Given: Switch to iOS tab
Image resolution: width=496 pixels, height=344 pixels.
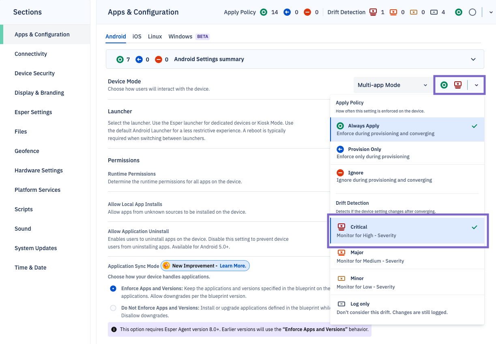Looking at the screenshot, I should pyautogui.click(x=137, y=36).
